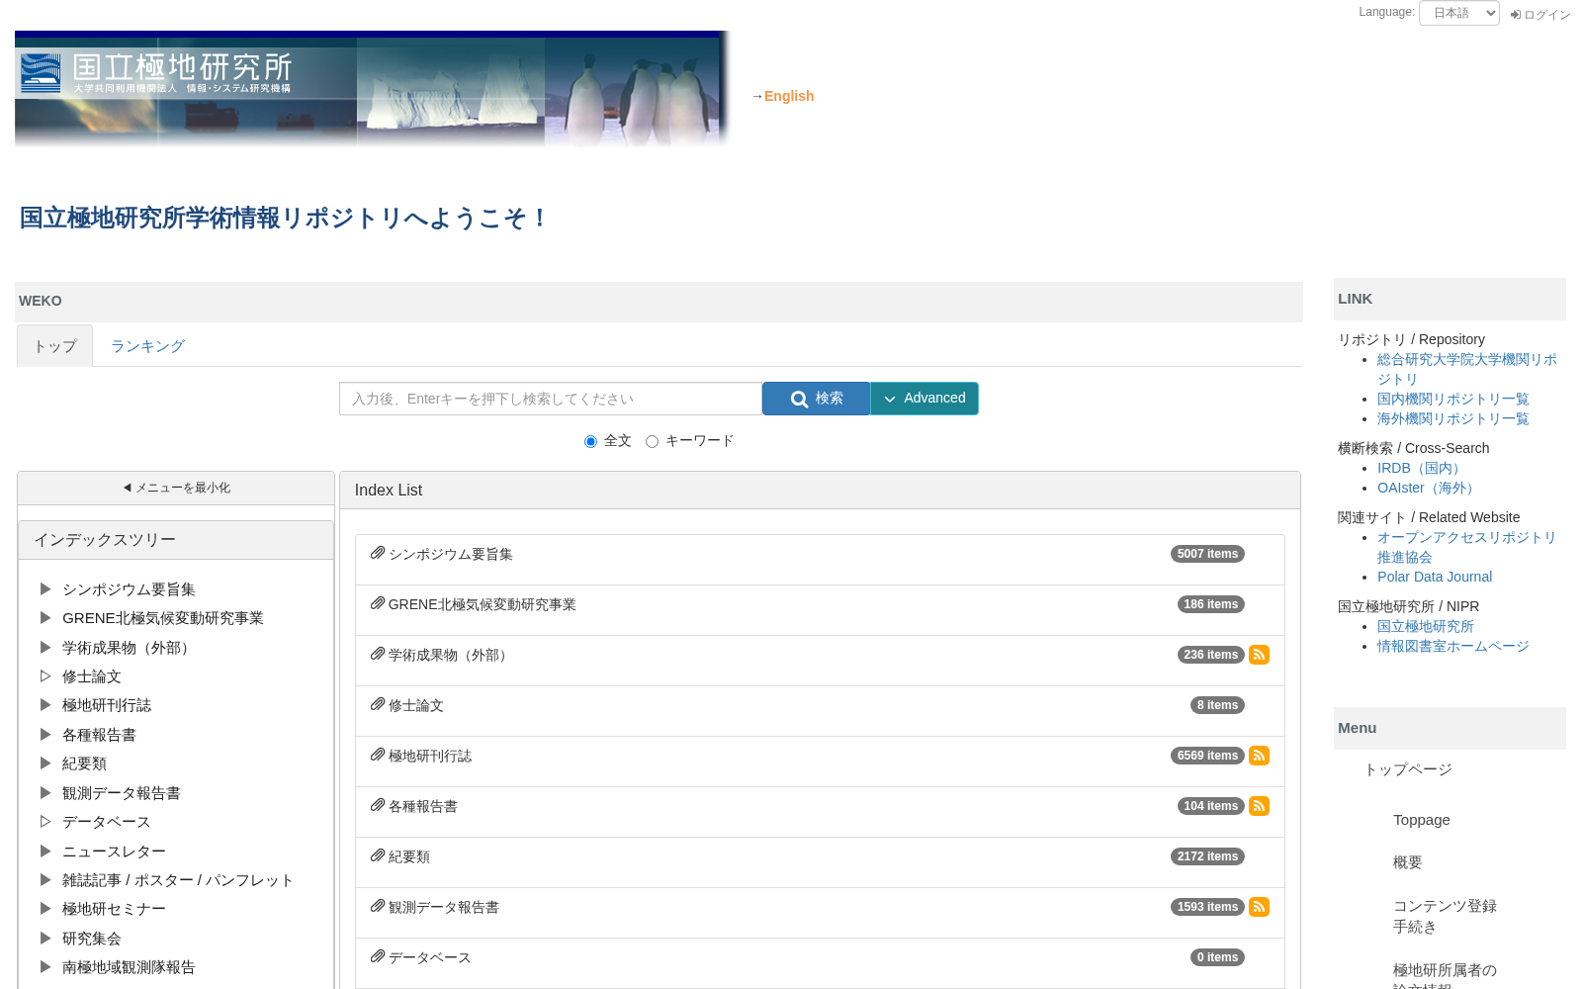Screen dimensions: 1582x989
Task: Click the magnifier icon on the 検索 button
Action: click(799, 400)
